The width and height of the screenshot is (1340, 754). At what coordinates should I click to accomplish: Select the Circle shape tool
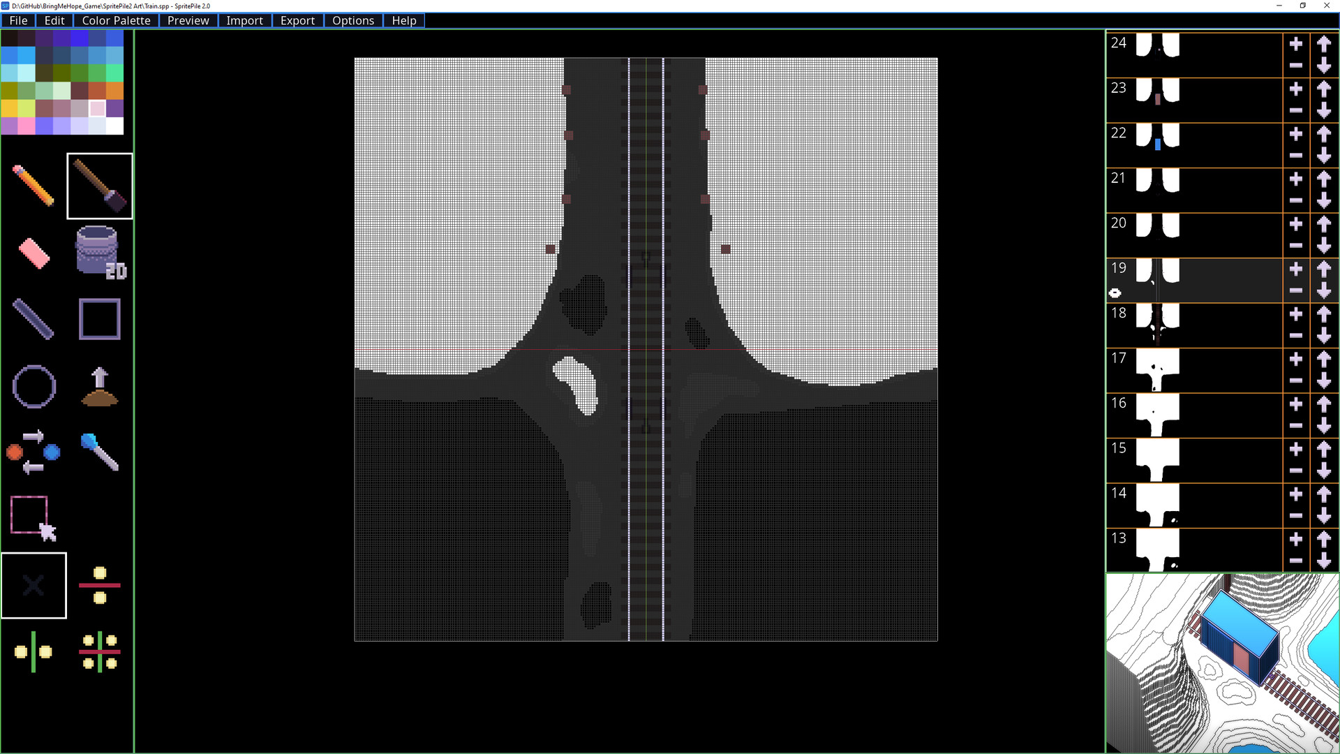click(33, 386)
